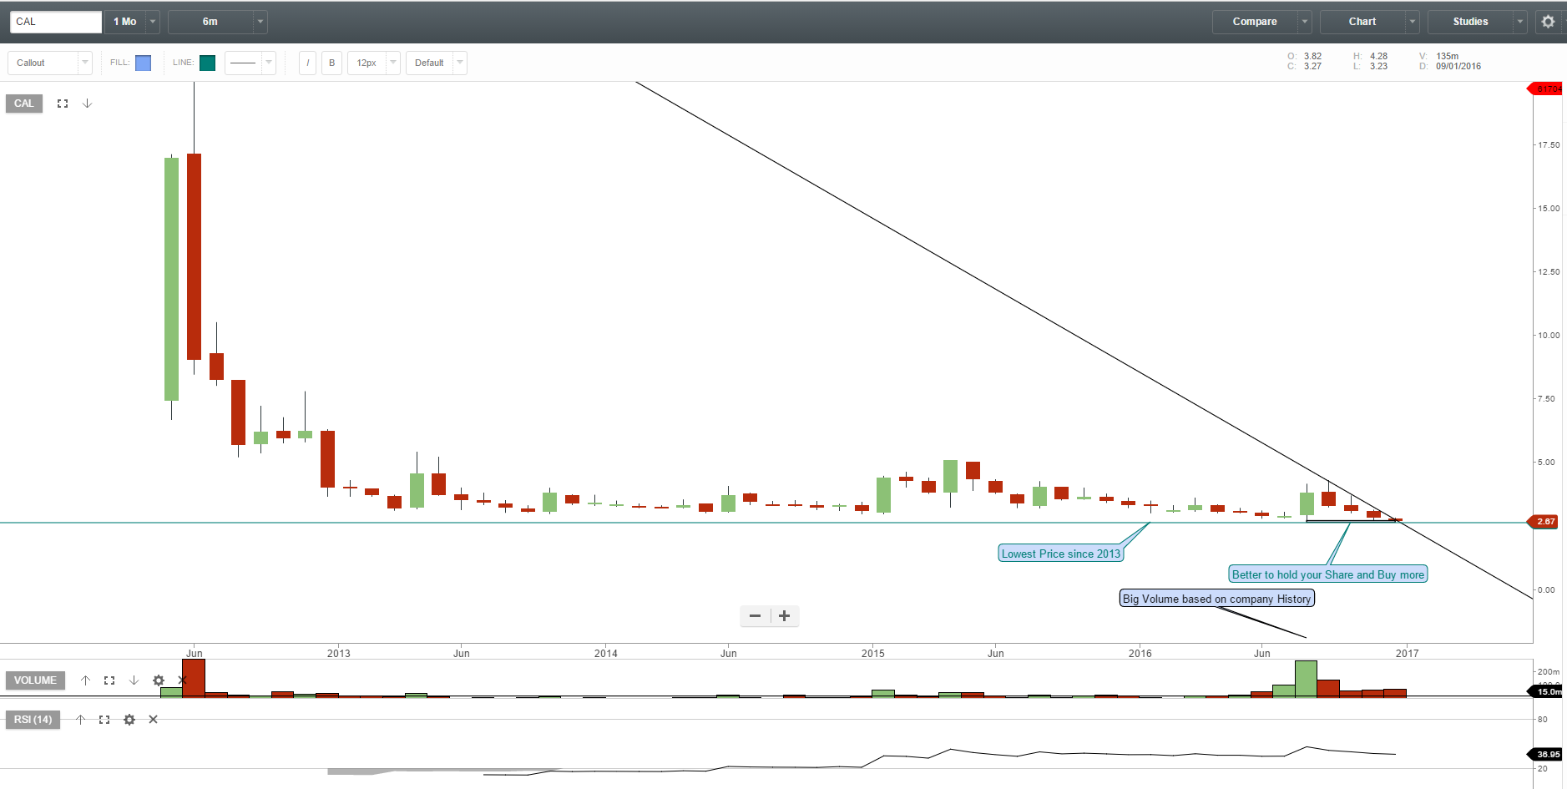Toggle bold text for annotations

pos(331,63)
